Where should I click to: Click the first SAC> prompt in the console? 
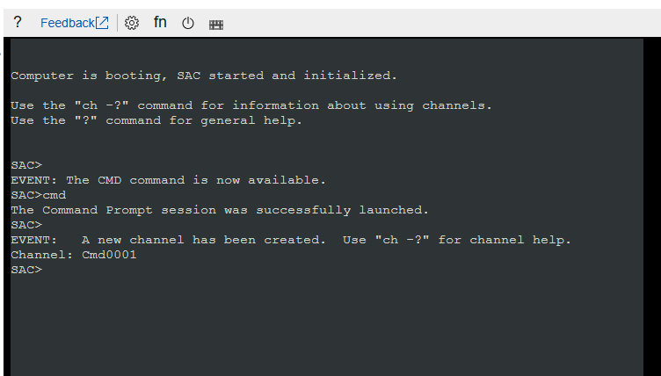click(x=26, y=165)
